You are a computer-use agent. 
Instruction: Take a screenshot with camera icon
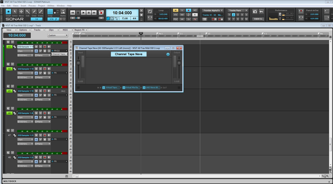tap(255, 12)
